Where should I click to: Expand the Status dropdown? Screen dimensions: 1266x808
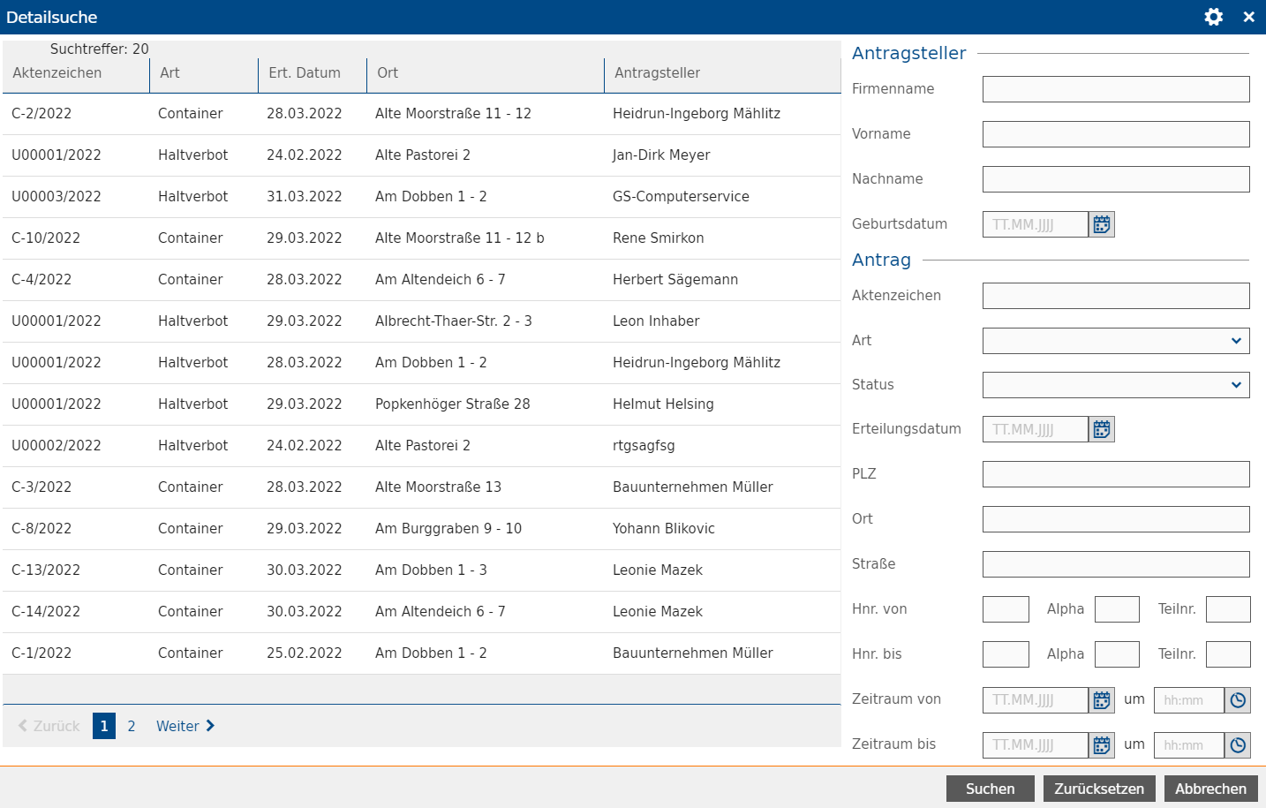[x=1115, y=385]
